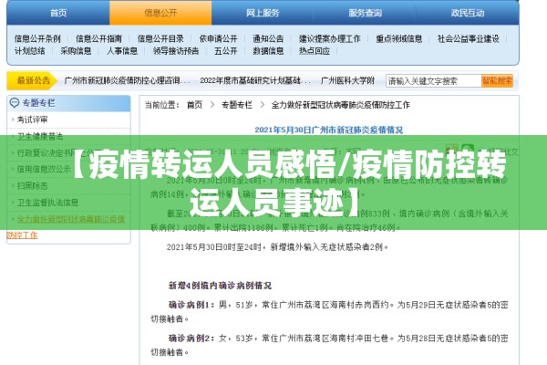The height and width of the screenshot is (365, 547).
Task: Open announcement 广州市新冠肺炎疫情防控心理咨询
Action: click(127, 80)
